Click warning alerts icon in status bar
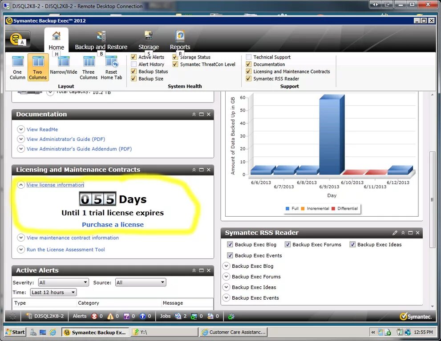441x341 pixels. [x=110, y=316]
